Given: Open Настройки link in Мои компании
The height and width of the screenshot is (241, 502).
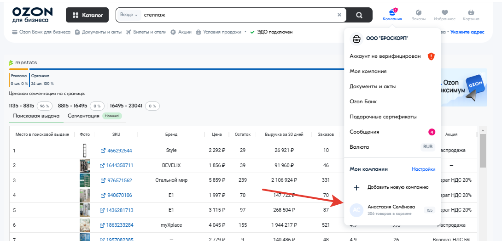Looking at the screenshot, I should (423, 169).
